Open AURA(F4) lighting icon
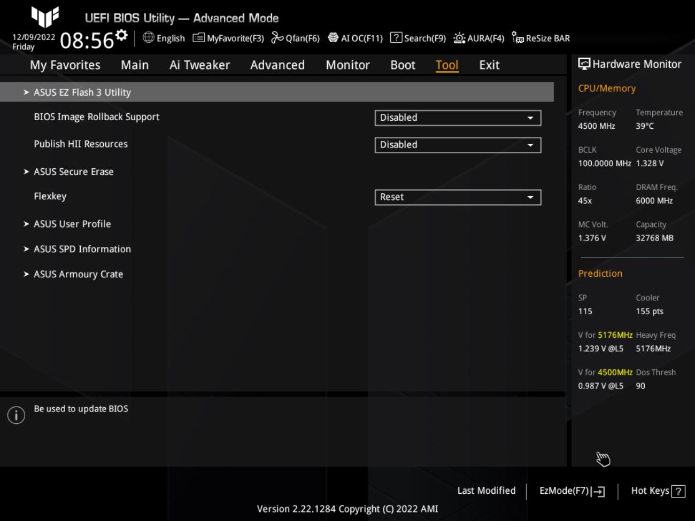695x521 pixels. 459,38
